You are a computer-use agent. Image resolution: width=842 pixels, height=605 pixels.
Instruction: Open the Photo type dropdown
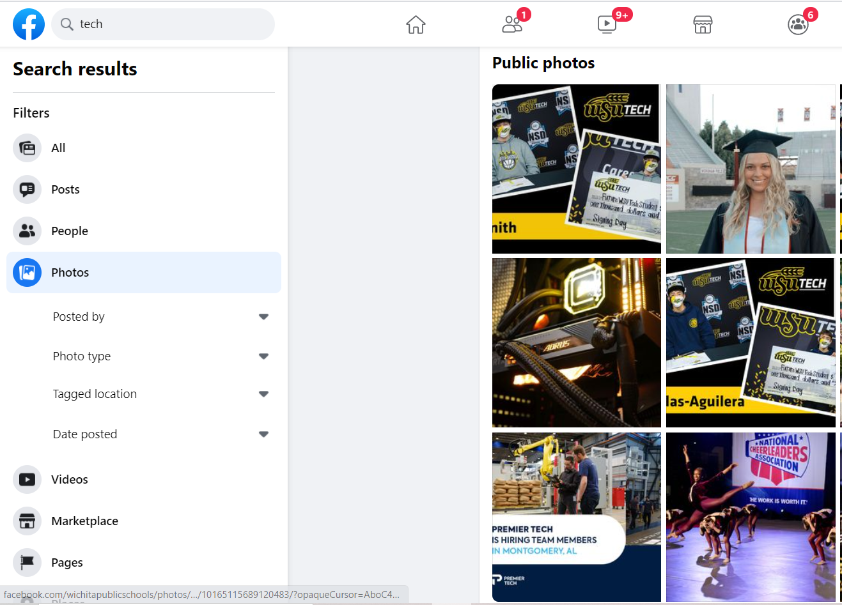pyautogui.click(x=263, y=356)
